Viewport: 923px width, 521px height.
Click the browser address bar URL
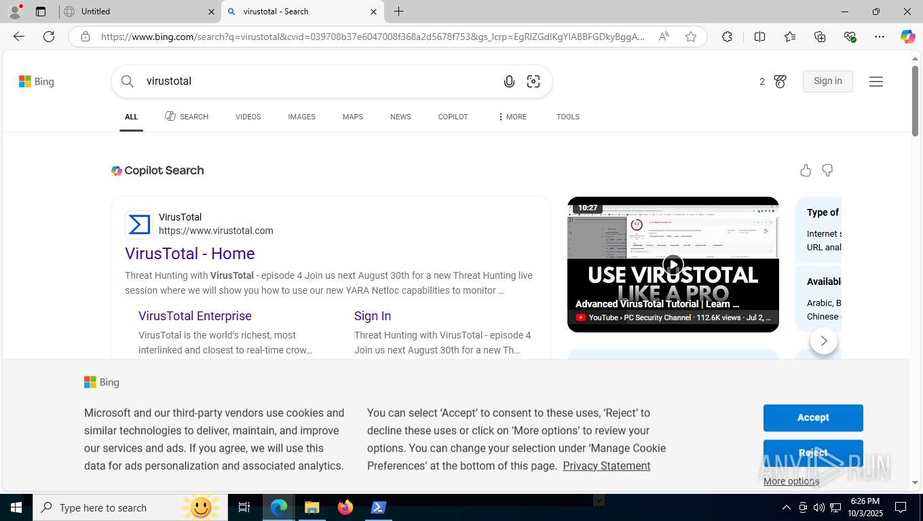click(x=373, y=37)
